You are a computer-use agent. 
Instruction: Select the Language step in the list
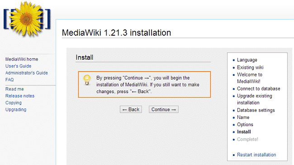coord(247,60)
